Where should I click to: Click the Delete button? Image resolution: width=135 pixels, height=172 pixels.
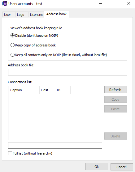[x=115, y=136]
